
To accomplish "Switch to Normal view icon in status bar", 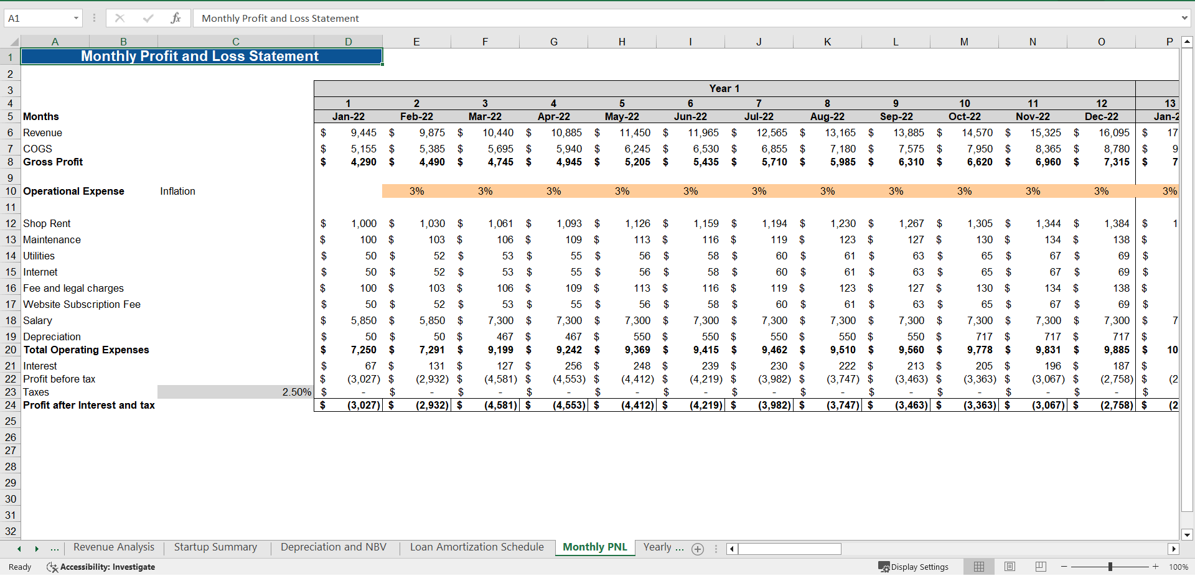I will pos(978,567).
